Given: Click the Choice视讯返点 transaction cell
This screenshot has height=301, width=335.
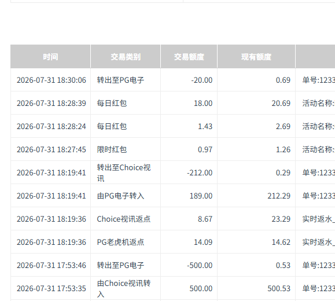Looking at the screenshot, I should 124,219.
